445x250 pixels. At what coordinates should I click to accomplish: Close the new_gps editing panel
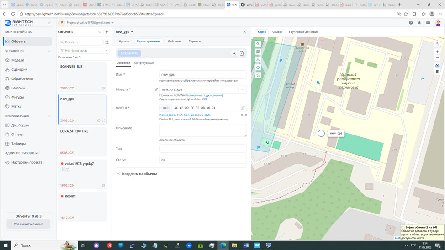pos(244,32)
